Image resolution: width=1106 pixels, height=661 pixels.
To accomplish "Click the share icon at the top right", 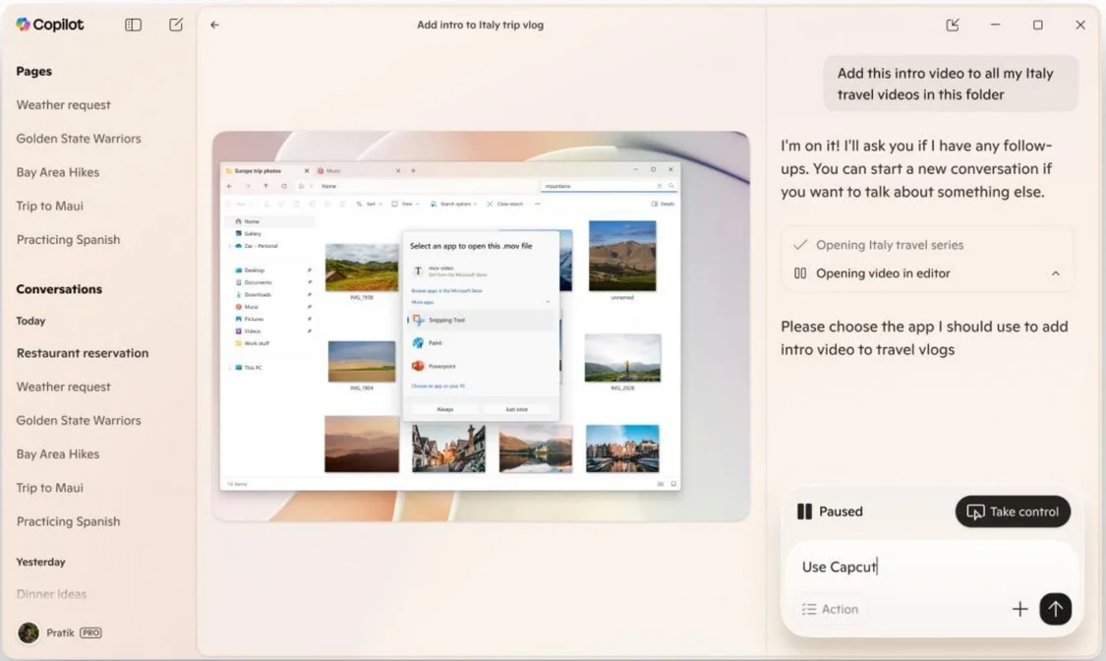I will coord(952,25).
